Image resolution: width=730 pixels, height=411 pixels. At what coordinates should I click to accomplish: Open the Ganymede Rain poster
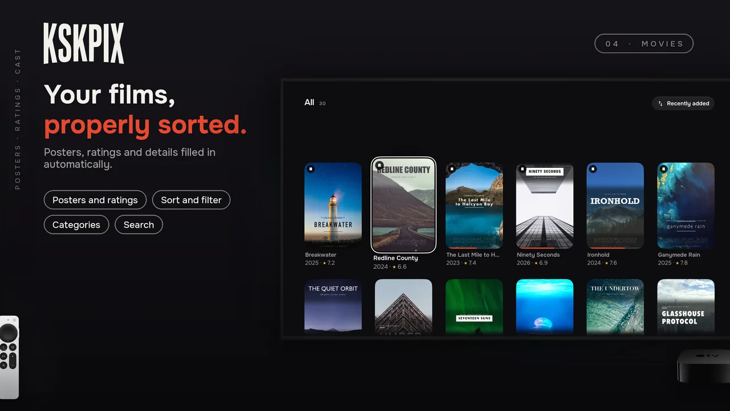pos(686,205)
